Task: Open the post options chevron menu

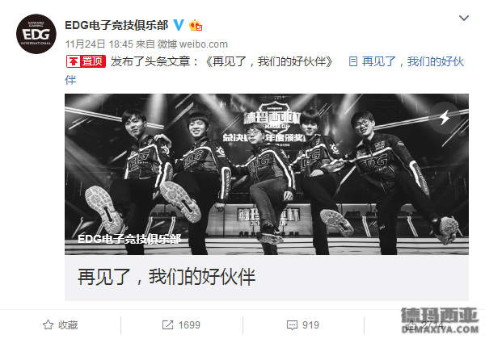Action: (x=464, y=18)
